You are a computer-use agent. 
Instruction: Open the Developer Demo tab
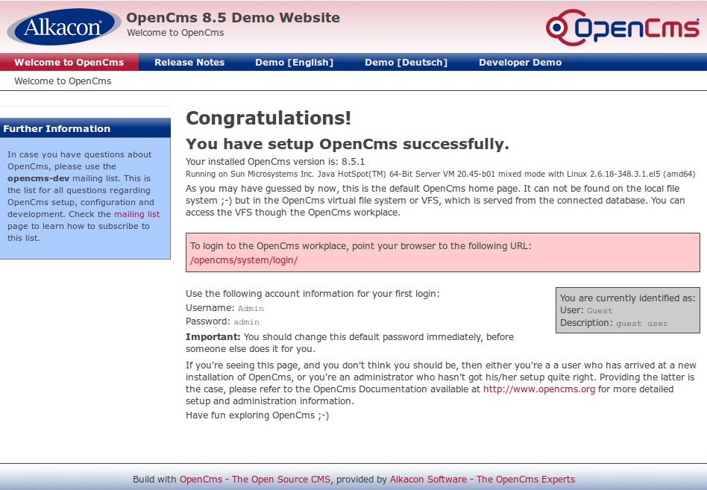coord(520,62)
